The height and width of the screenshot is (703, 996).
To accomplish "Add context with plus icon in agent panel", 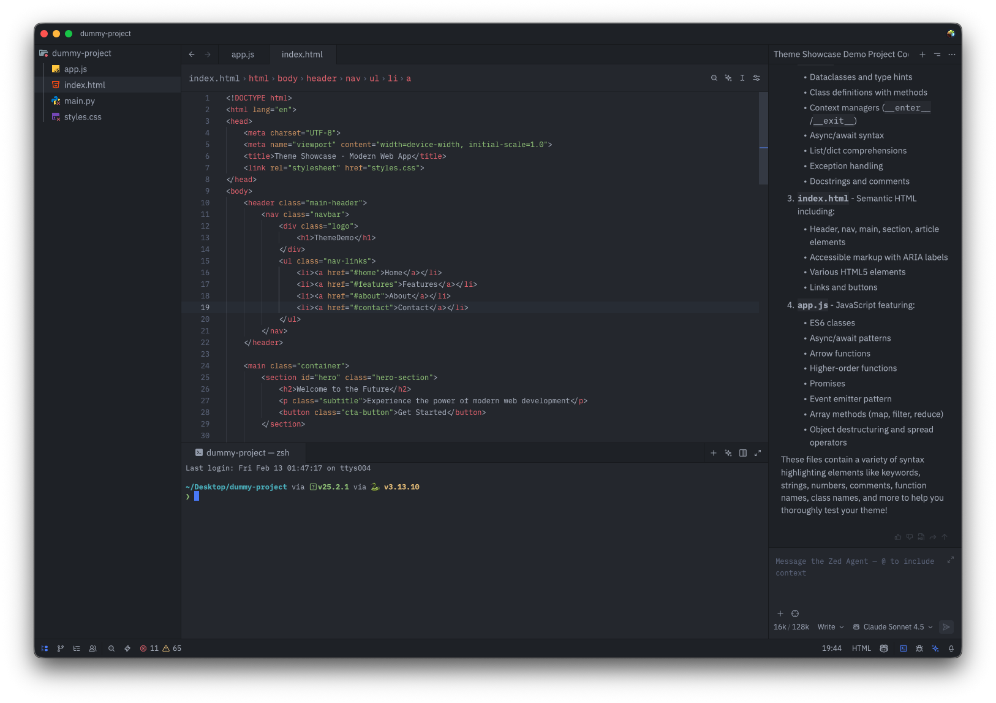I will pos(780,614).
